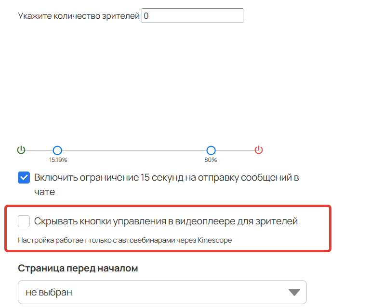371x307 pixels.
Task: Click the 15.19% percentage label
Action: 58,160
